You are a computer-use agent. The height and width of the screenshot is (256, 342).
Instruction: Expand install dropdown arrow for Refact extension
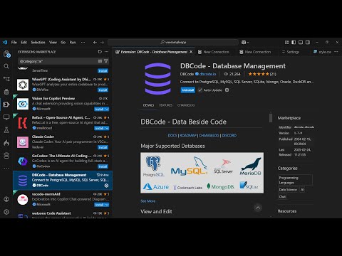[x=107, y=128]
